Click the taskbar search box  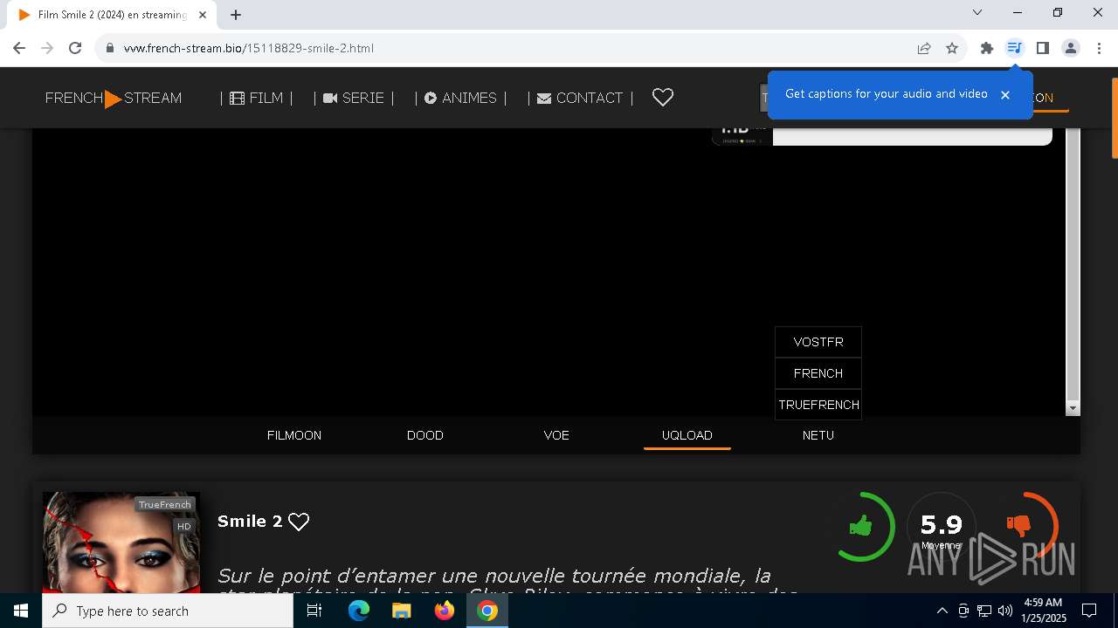click(168, 611)
